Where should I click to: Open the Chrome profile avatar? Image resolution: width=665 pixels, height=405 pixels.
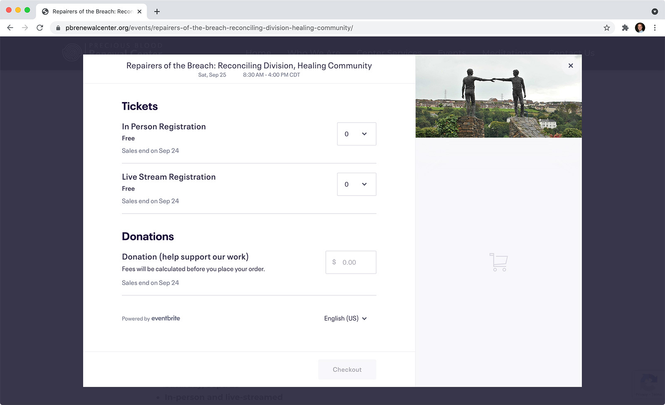(640, 28)
